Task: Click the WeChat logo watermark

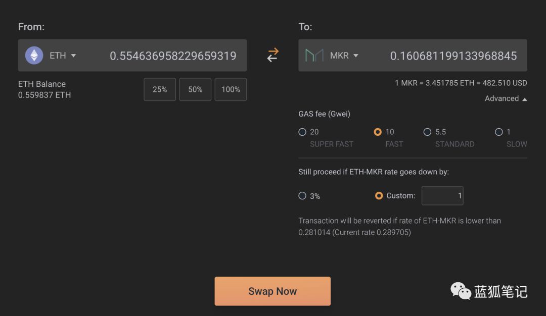Action: click(461, 291)
